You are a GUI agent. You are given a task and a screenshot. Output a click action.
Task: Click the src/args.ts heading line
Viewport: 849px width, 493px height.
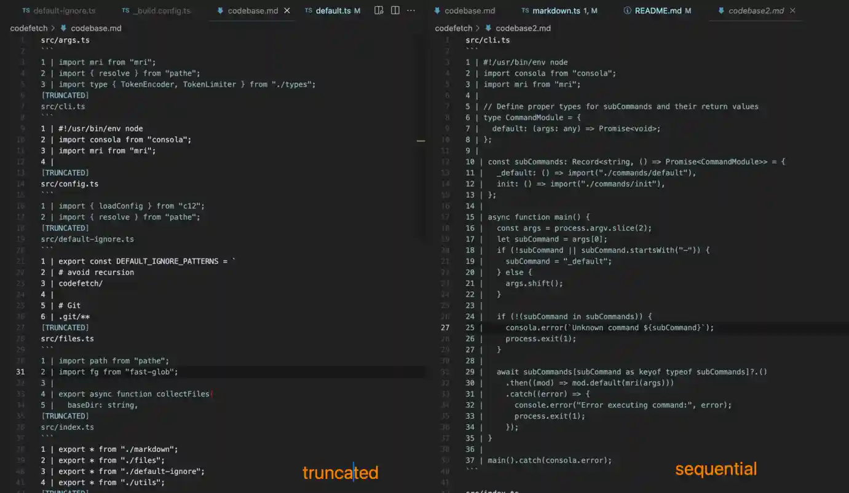click(x=65, y=41)
